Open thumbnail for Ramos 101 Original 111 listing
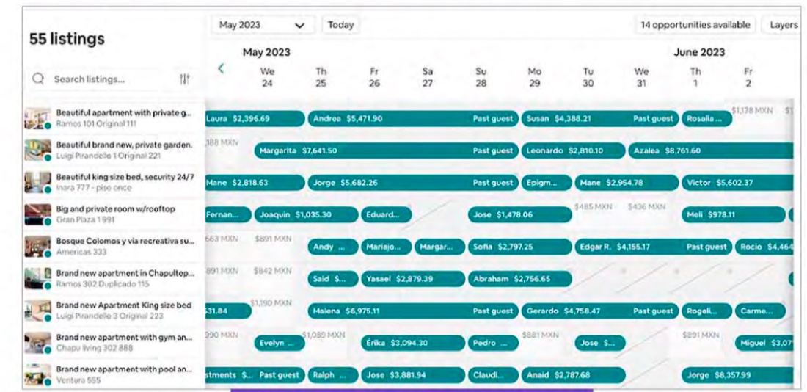Screen dimensions: 807x392 click(x=38, y=118)
